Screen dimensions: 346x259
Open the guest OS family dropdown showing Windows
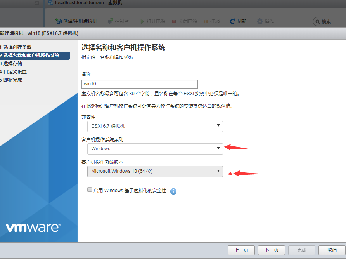pos(155,149)
